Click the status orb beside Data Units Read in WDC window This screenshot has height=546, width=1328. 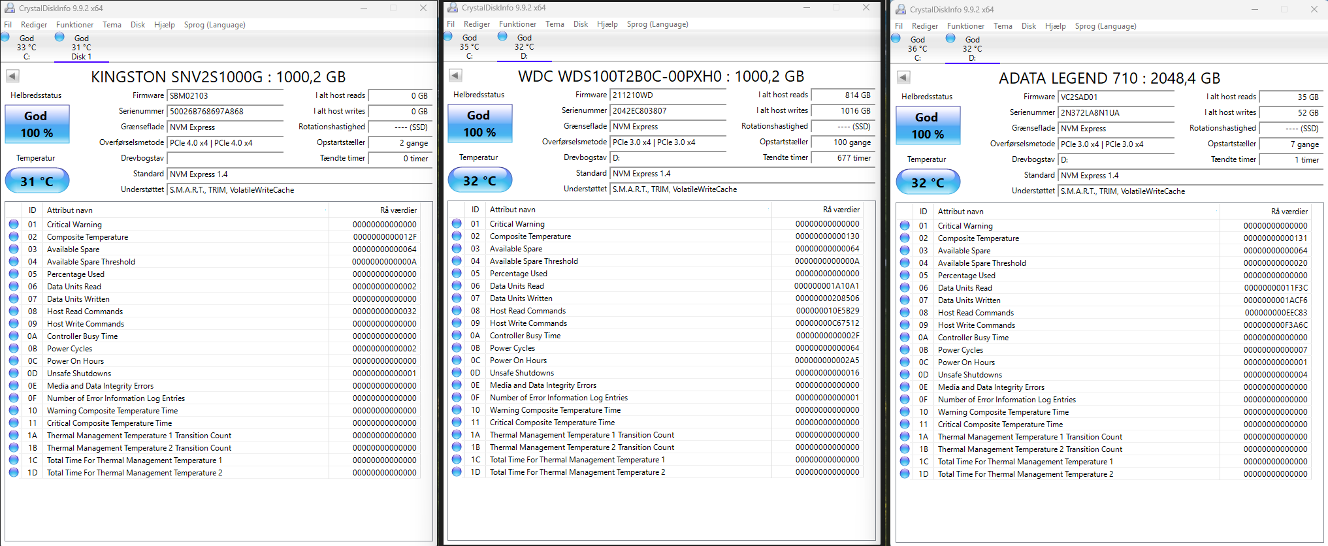coord(457,285)
